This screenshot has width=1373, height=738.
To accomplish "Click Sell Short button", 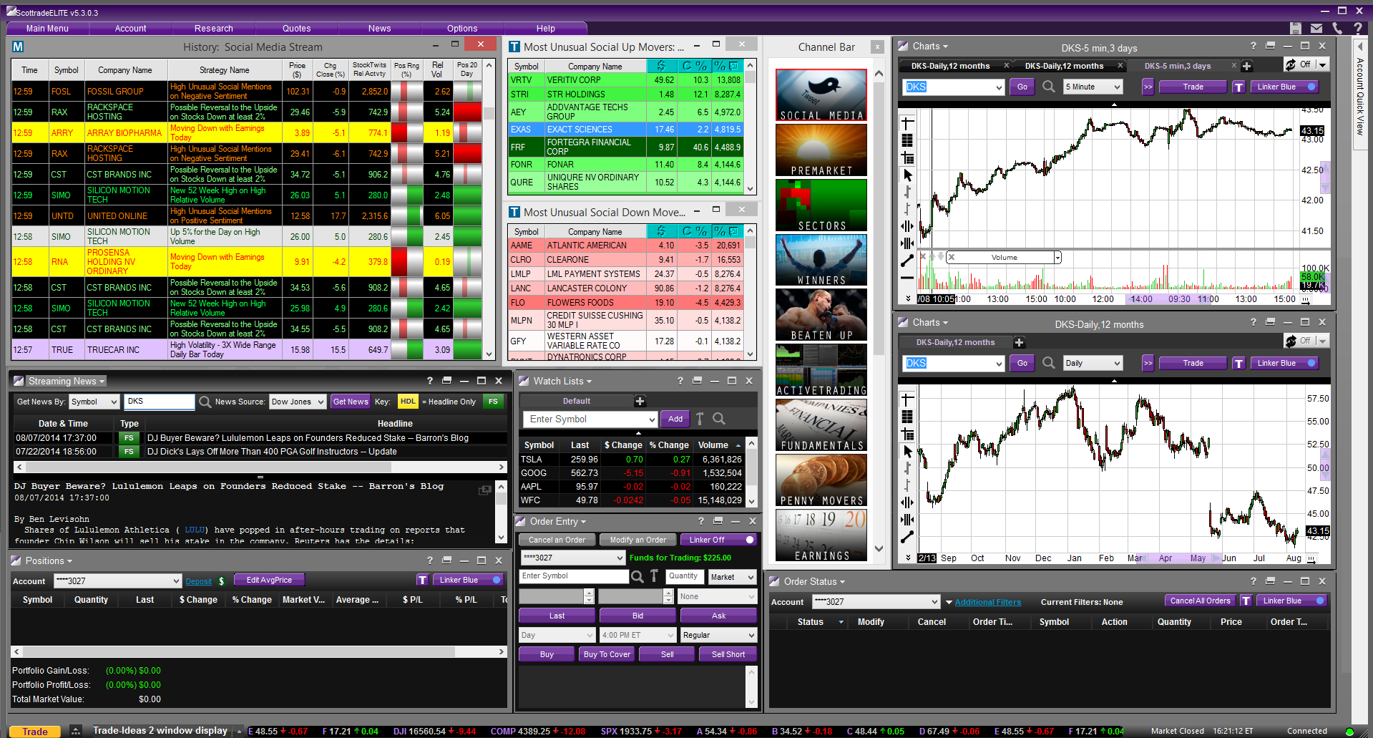I will [x=728, y=654].
